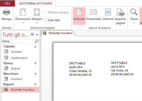142x101 pixels.
Task: Open the Margini margins dropdown
Action: coord(37,16)
